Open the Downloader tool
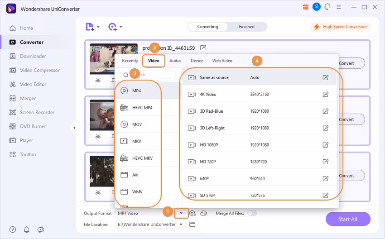 click(x=28, y=56)
